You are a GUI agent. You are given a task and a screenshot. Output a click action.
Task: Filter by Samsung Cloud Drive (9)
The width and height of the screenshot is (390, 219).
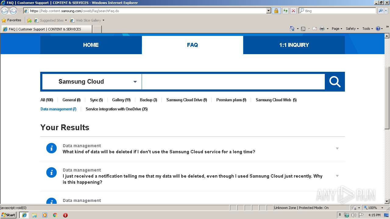pyautogui.click(x=186, y=100)
